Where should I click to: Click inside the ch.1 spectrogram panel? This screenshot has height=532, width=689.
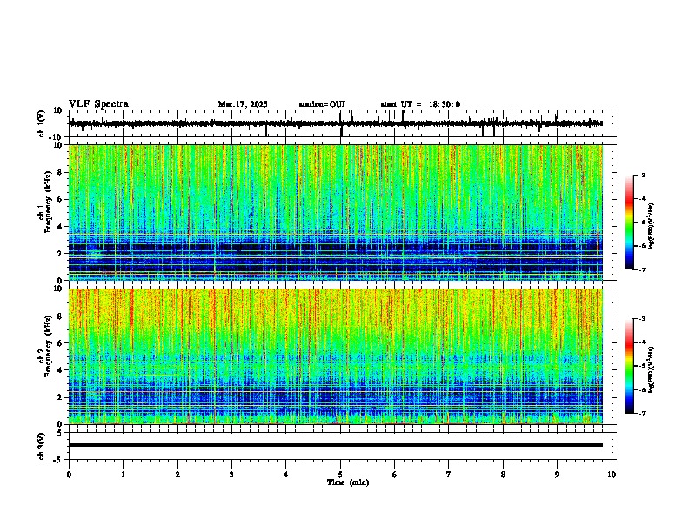336,212
